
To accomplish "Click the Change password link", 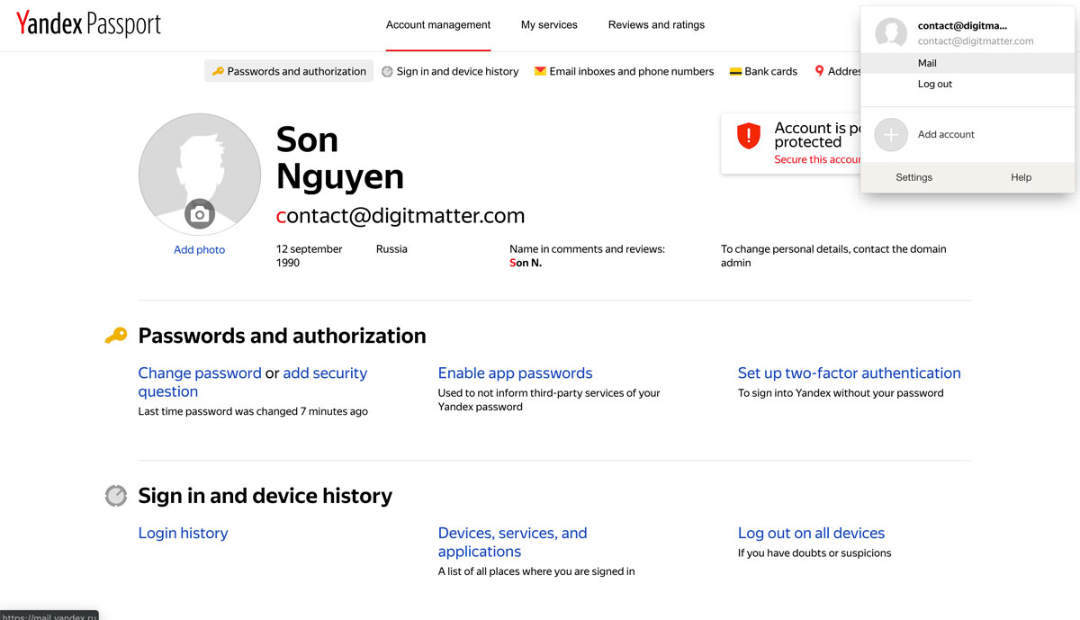I will pyautogui.click(x=200, y=373).
